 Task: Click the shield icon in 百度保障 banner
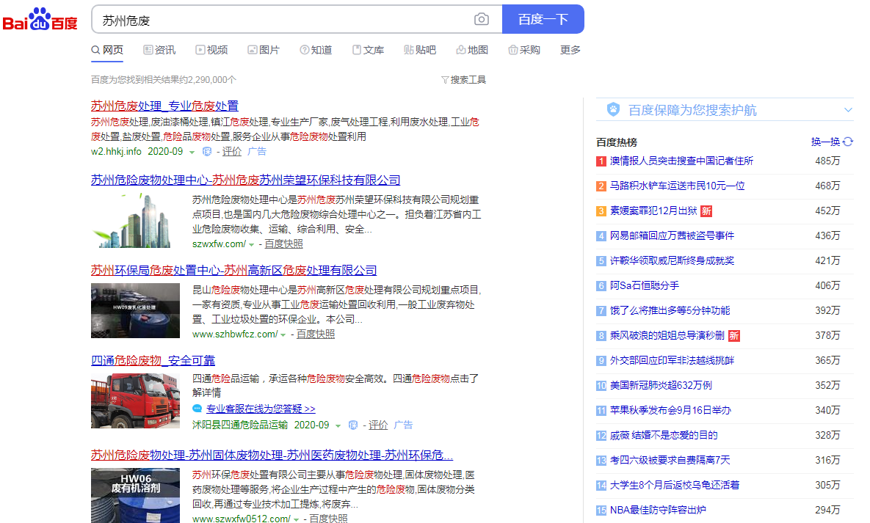[x=613, y=110]
